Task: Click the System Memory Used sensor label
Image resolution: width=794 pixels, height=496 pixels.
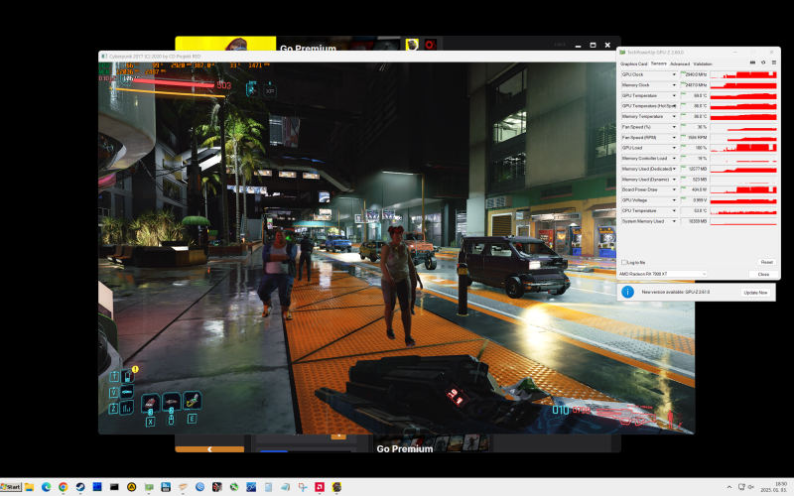Action: [643, 221]
